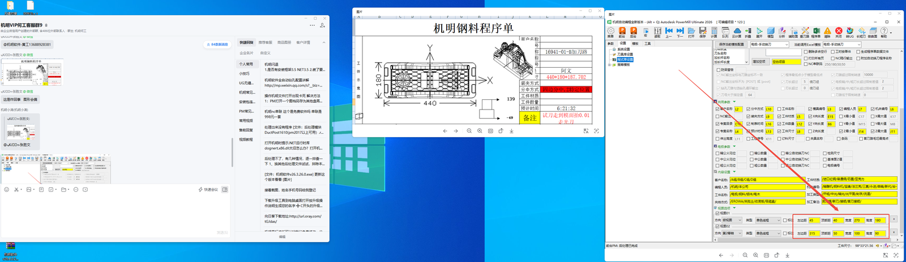Click the 程序单 Excel toolbar icon

816,32
